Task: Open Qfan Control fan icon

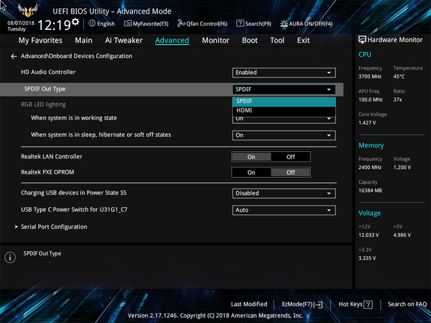Action: click(x=181, y=23)
